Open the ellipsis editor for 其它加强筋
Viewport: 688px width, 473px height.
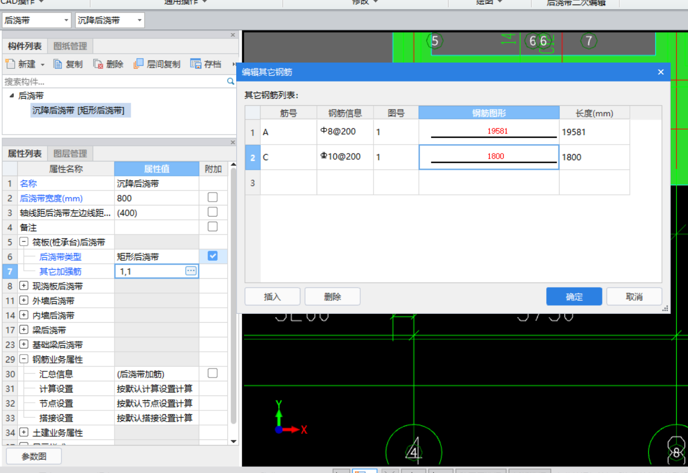pyautogui.click(x=191, y=271)
